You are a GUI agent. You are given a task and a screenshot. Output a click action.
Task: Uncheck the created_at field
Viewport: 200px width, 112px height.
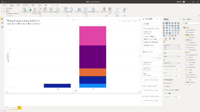tap(186, 35)
